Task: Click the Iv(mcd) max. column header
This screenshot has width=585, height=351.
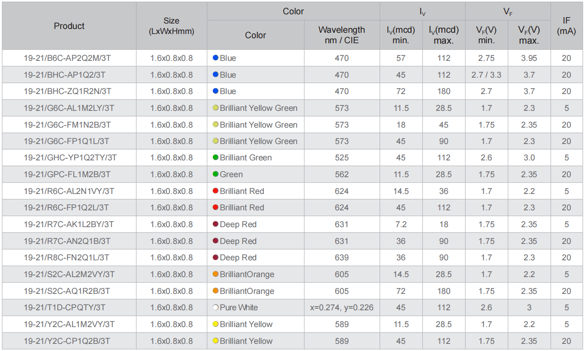Action: point(443,35)
